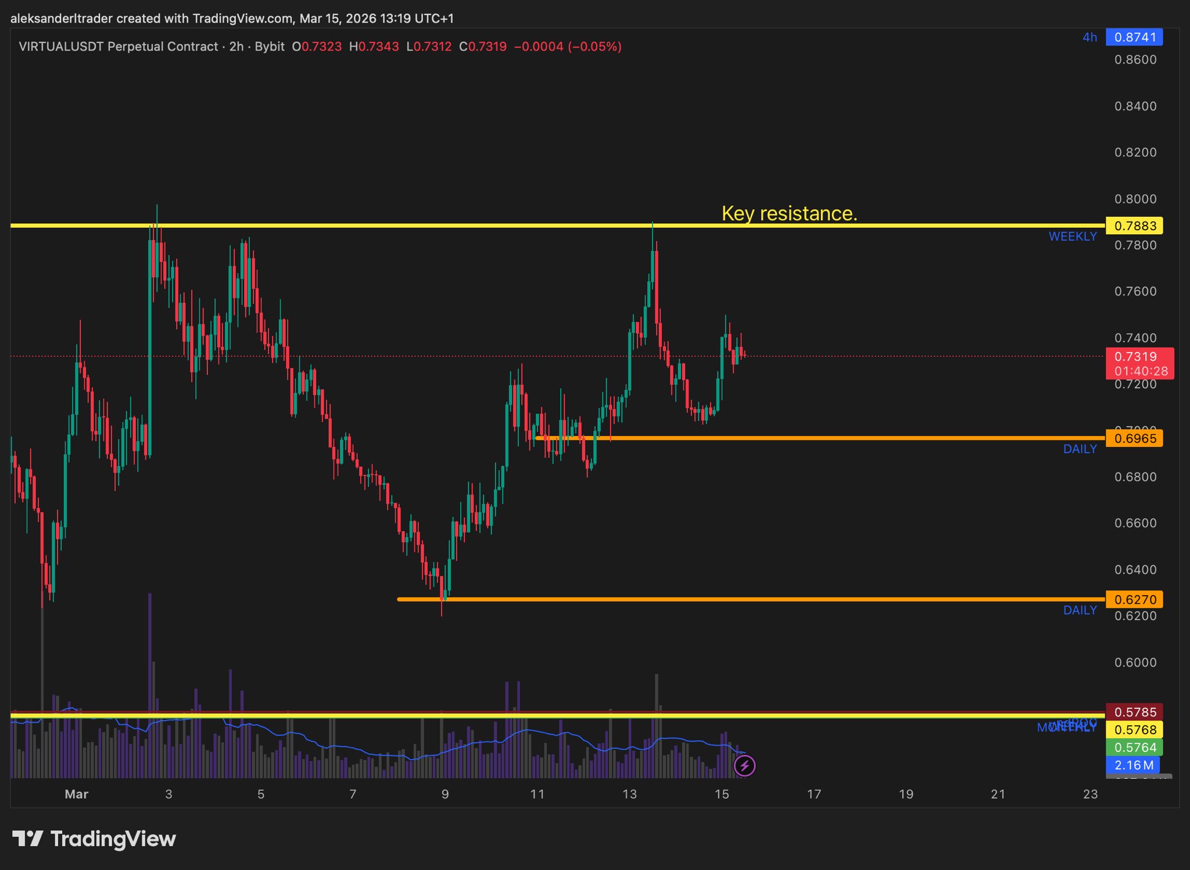
Task: Select the blue 0.8741 price tag
Action: 1134,37
